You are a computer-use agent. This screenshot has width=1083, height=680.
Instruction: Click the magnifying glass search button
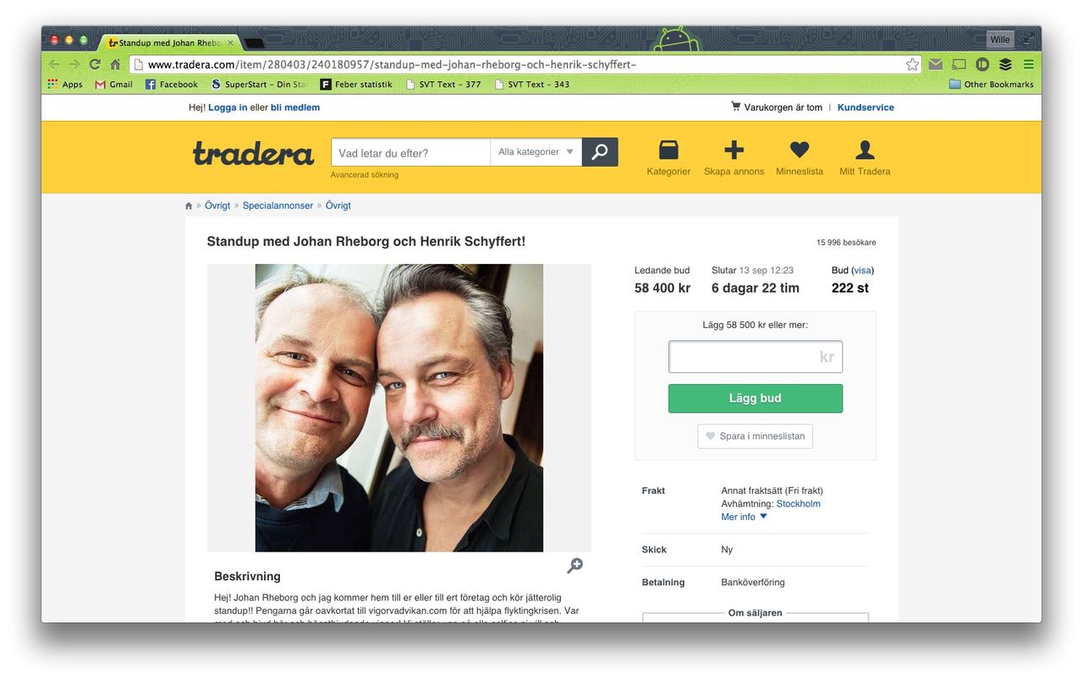point(600,152)
